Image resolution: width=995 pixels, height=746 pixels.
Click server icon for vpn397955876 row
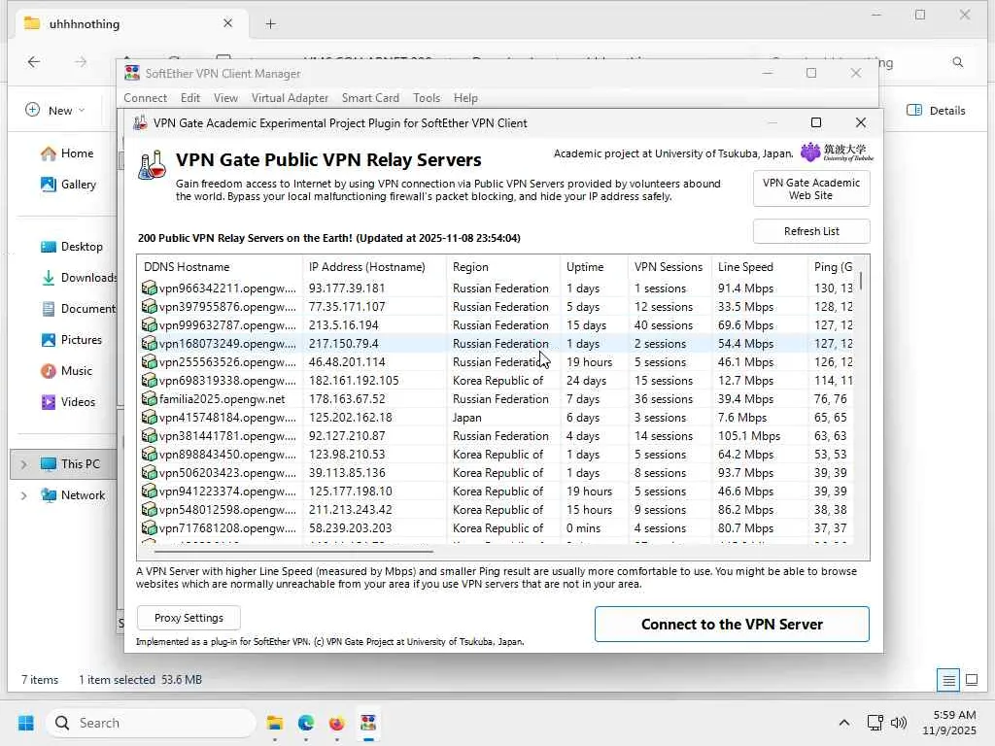tap(149, 306)
